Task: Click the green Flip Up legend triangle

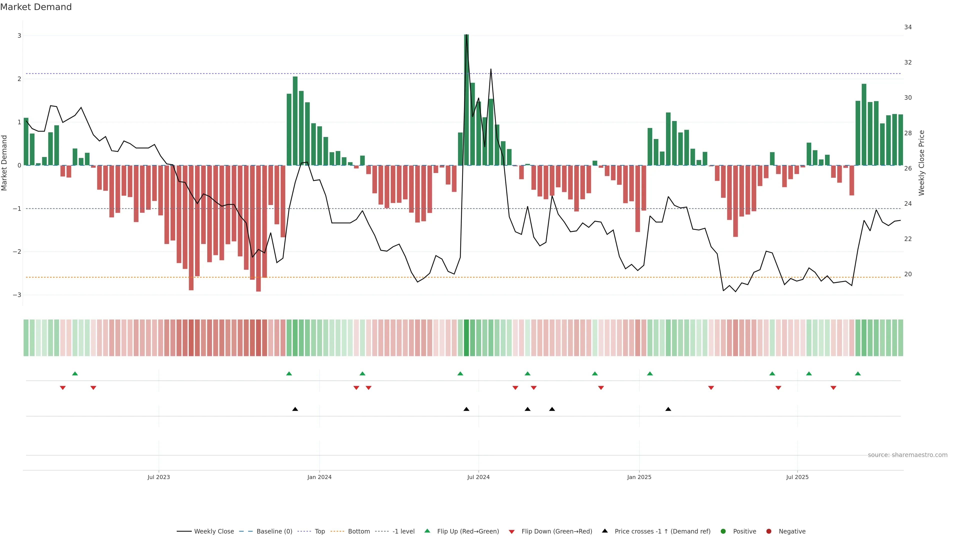Action: [427, 531]
